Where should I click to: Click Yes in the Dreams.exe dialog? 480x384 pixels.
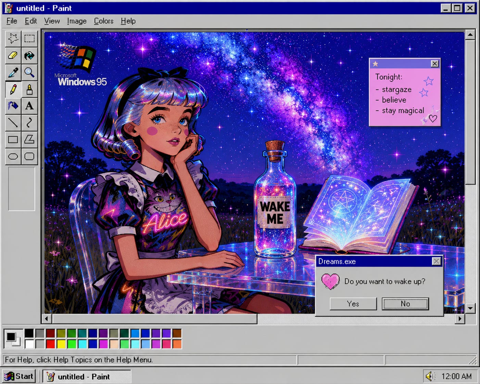(353, 304)
